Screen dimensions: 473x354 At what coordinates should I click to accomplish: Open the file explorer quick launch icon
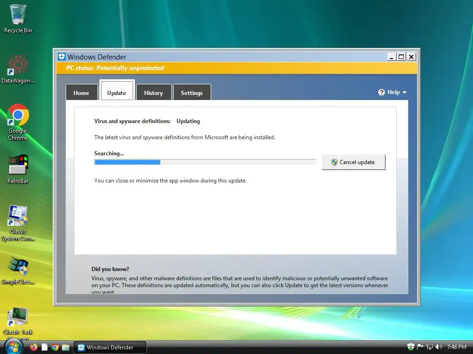click(x=66, y=348)
